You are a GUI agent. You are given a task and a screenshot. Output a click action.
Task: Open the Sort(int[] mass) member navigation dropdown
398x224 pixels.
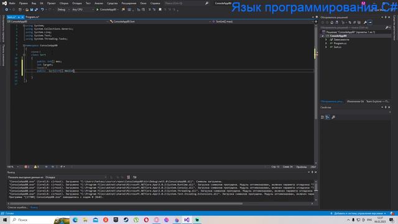click(x=262, y=22)
